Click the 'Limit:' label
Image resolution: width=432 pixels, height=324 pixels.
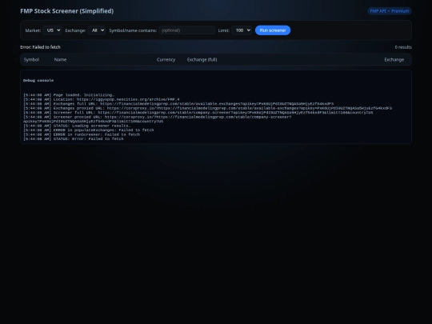pyautogui.click(x=224, y=30)
